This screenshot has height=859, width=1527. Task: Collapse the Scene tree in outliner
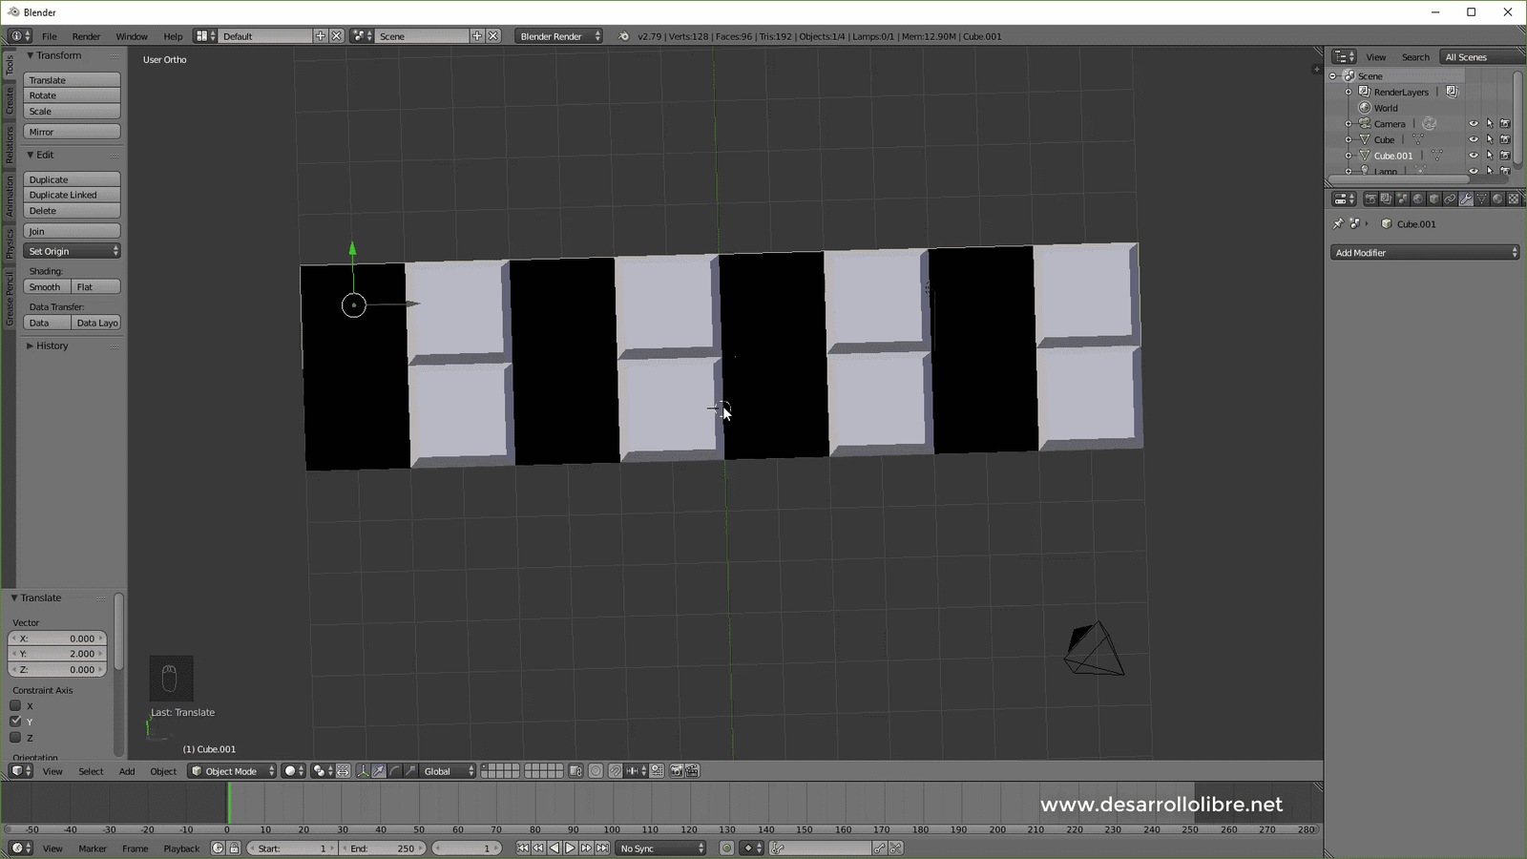[1333, 75]
